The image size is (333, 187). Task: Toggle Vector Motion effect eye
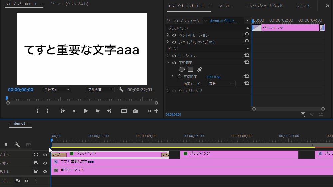coord(174,35)
